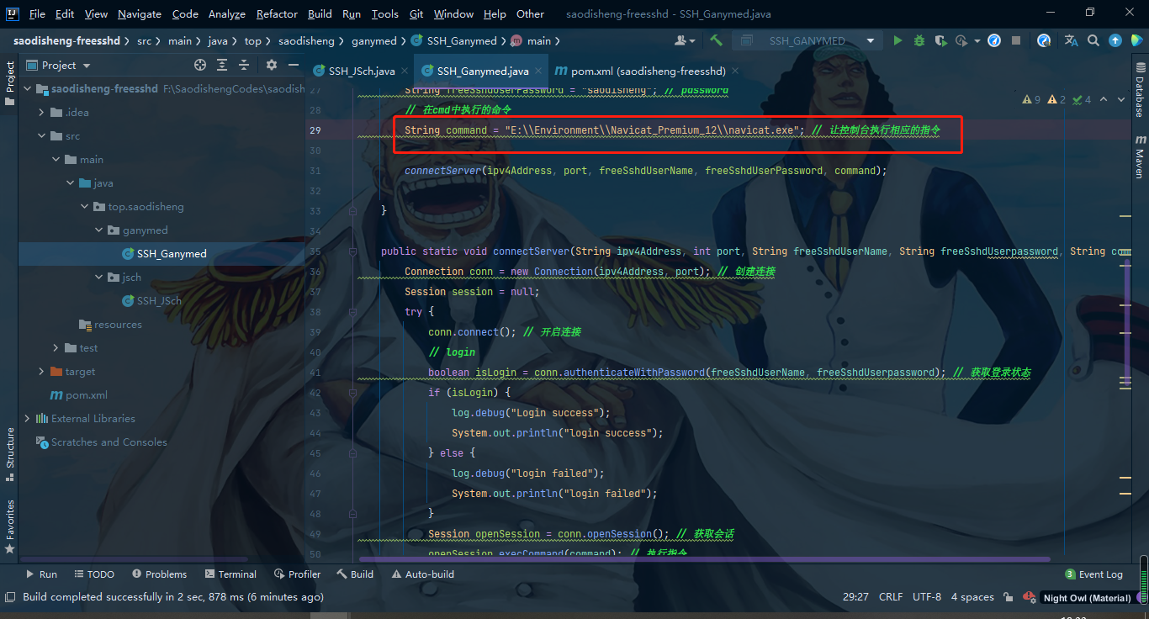Open the Run tool window button
1149x619 pixels.
point(41,574)
